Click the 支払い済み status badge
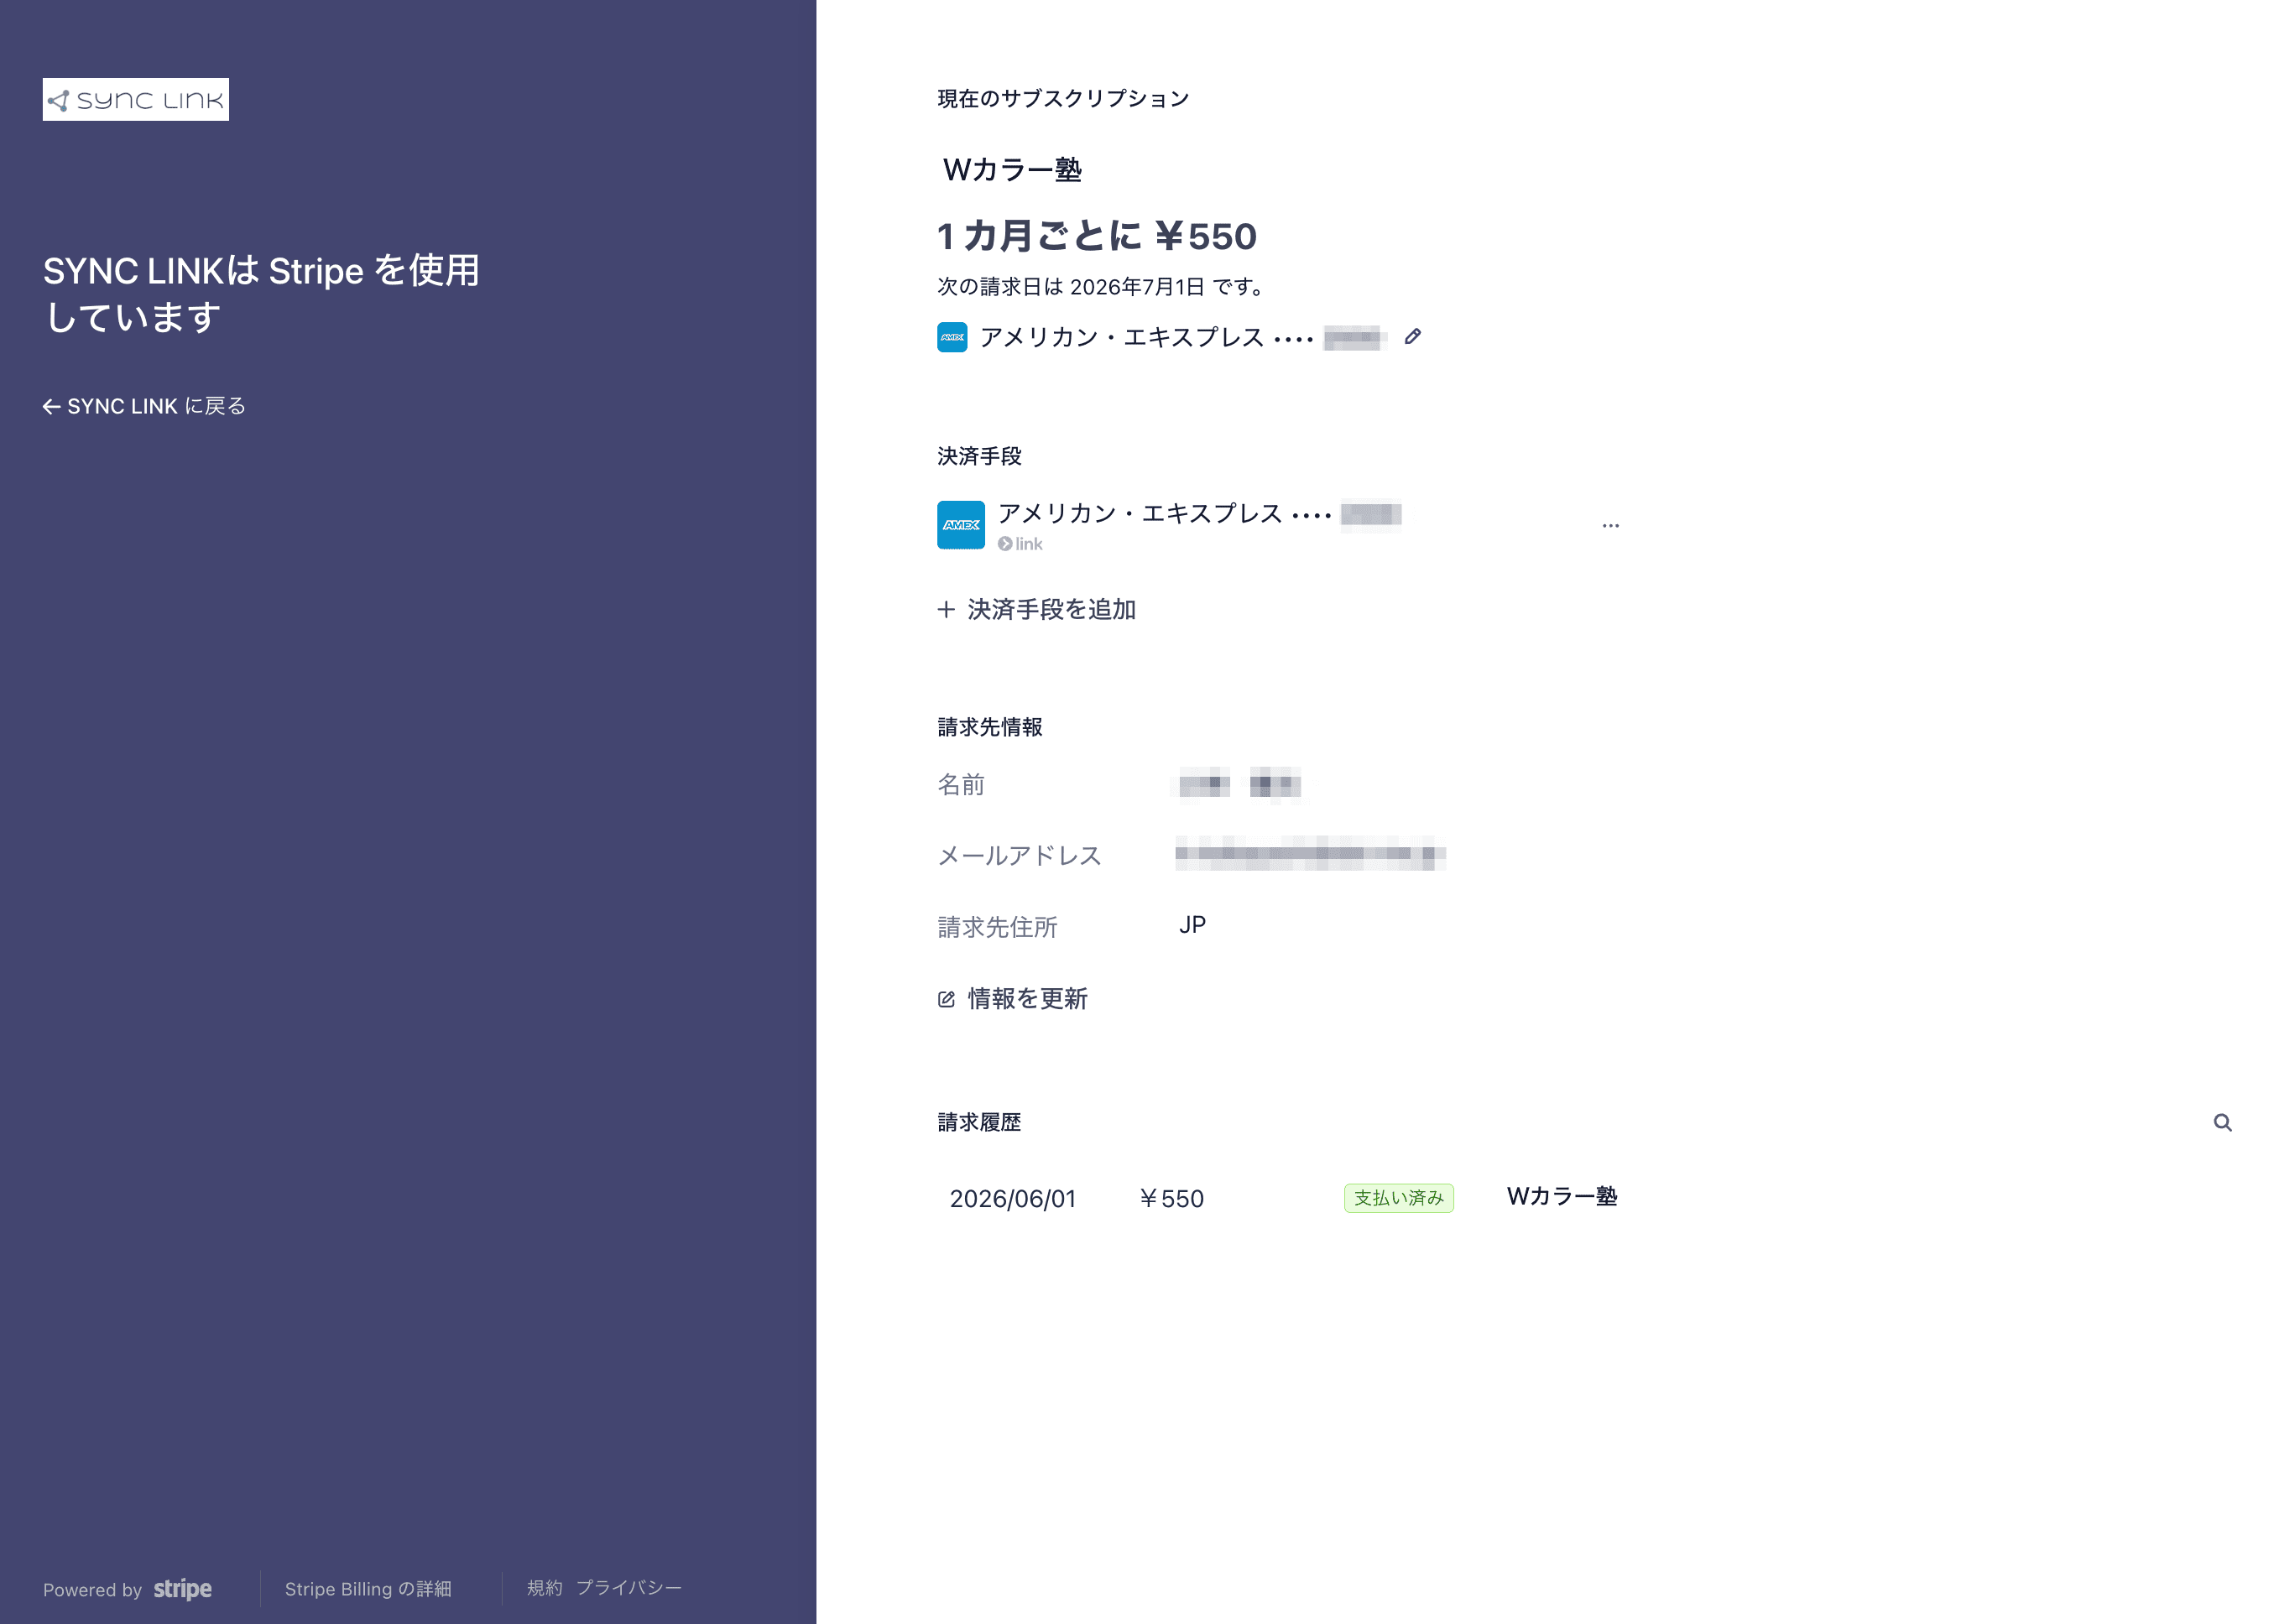2269x1624 pixels. [1399, 1198]
